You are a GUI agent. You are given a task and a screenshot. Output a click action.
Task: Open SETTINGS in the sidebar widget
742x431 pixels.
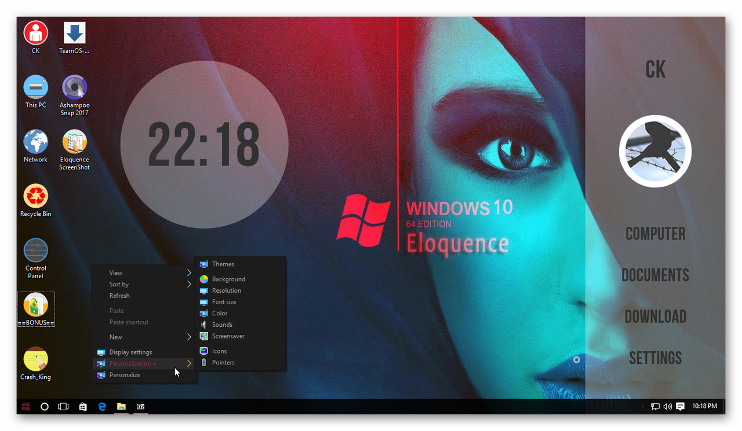click(x=655, y=358)
